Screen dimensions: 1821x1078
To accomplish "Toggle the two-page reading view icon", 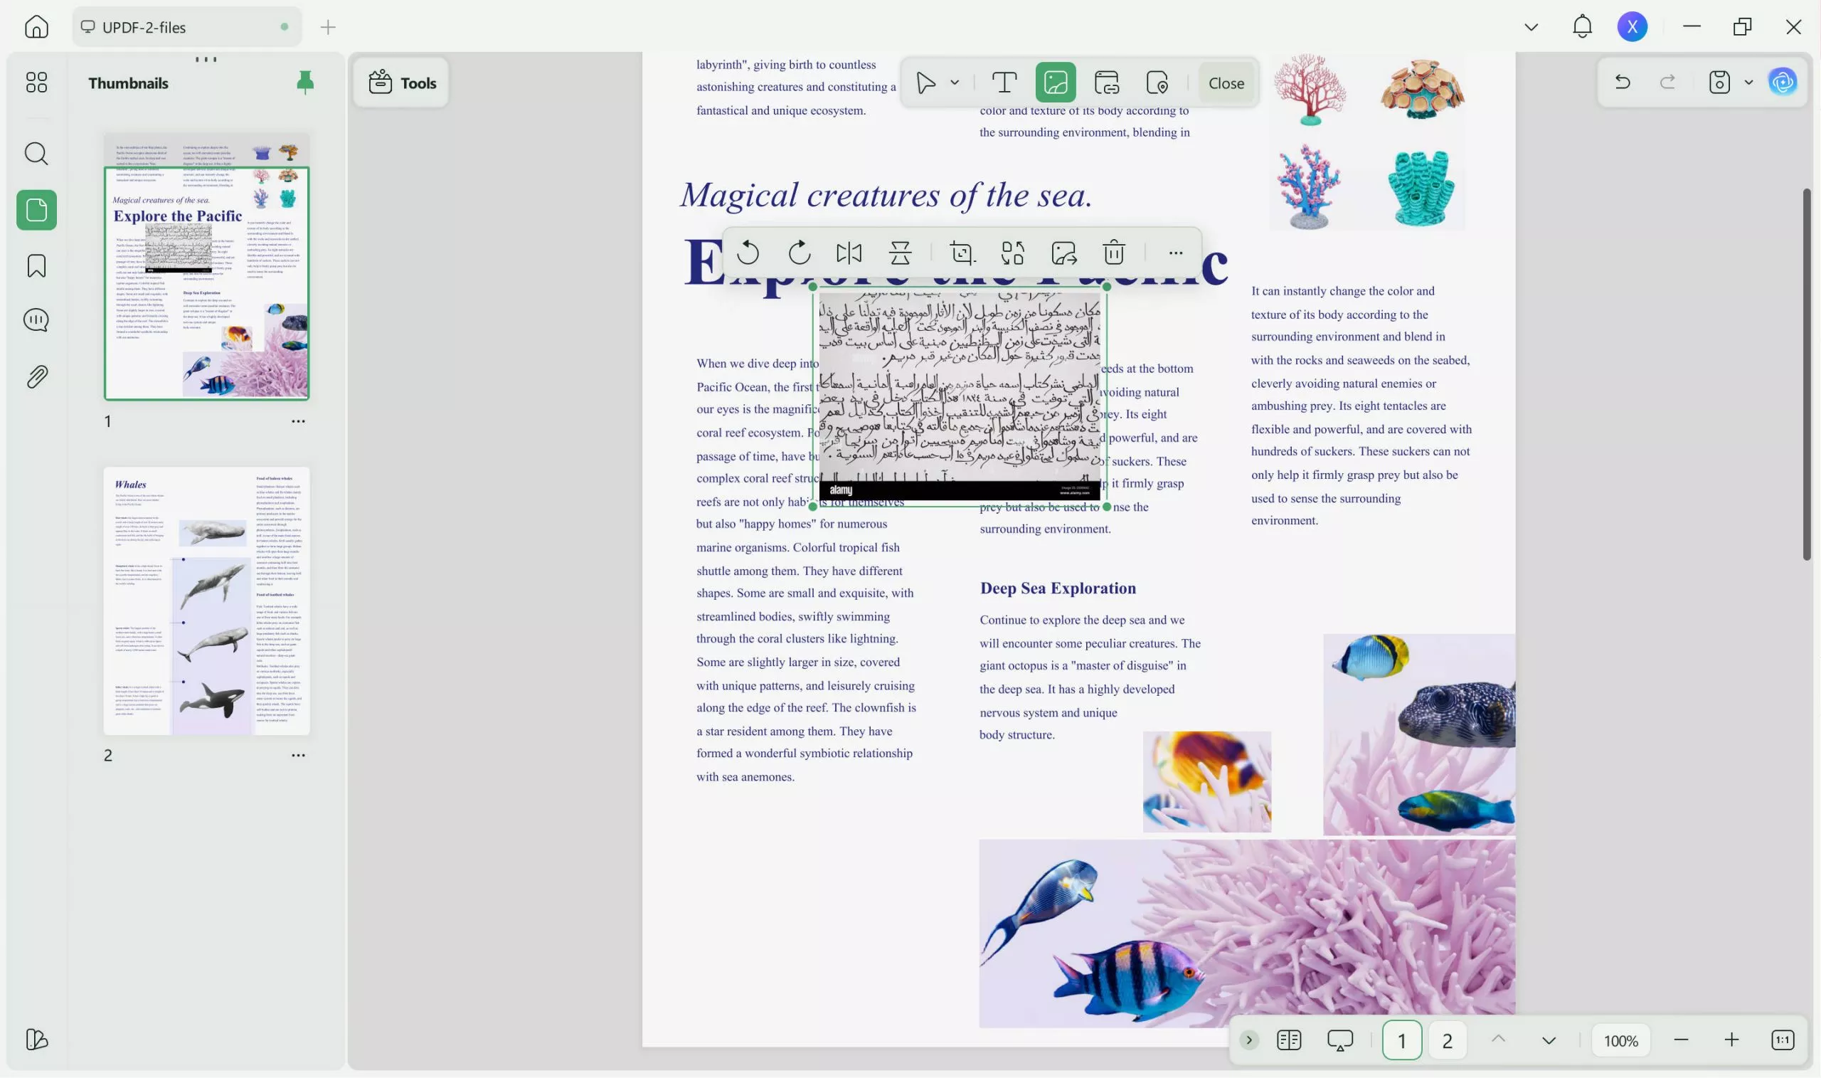I will (x=1289, y=1040).
